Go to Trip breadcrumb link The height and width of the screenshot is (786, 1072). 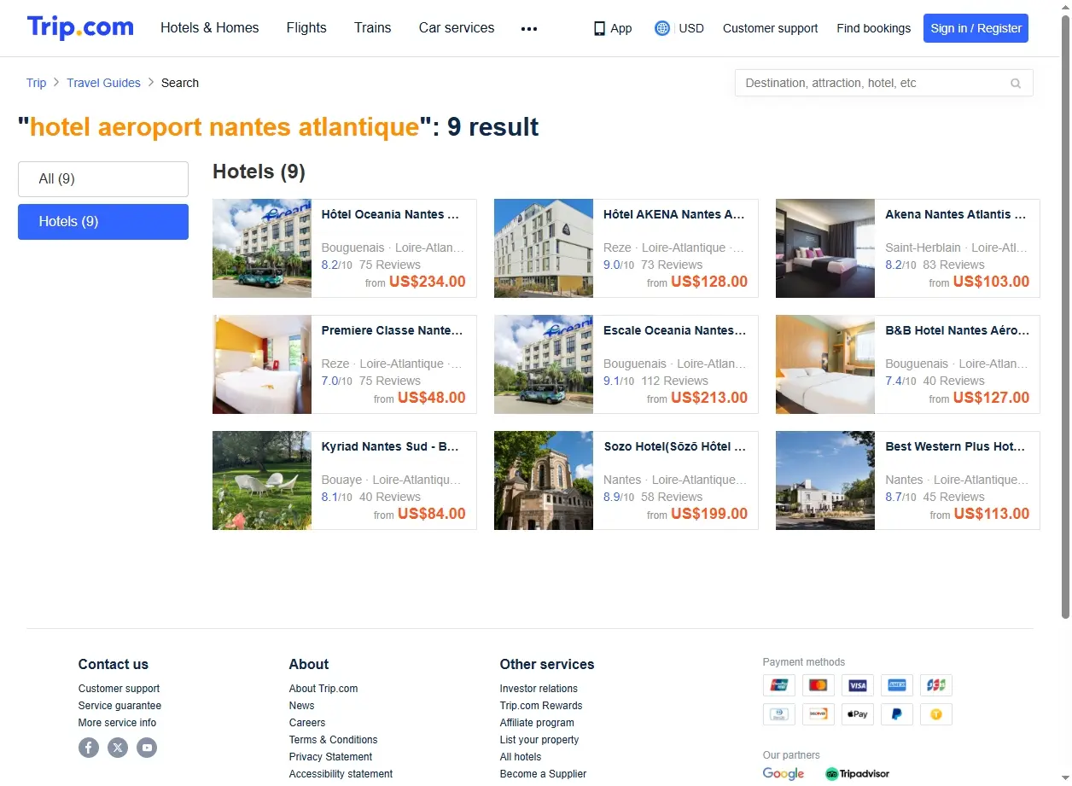click(37, 83)
